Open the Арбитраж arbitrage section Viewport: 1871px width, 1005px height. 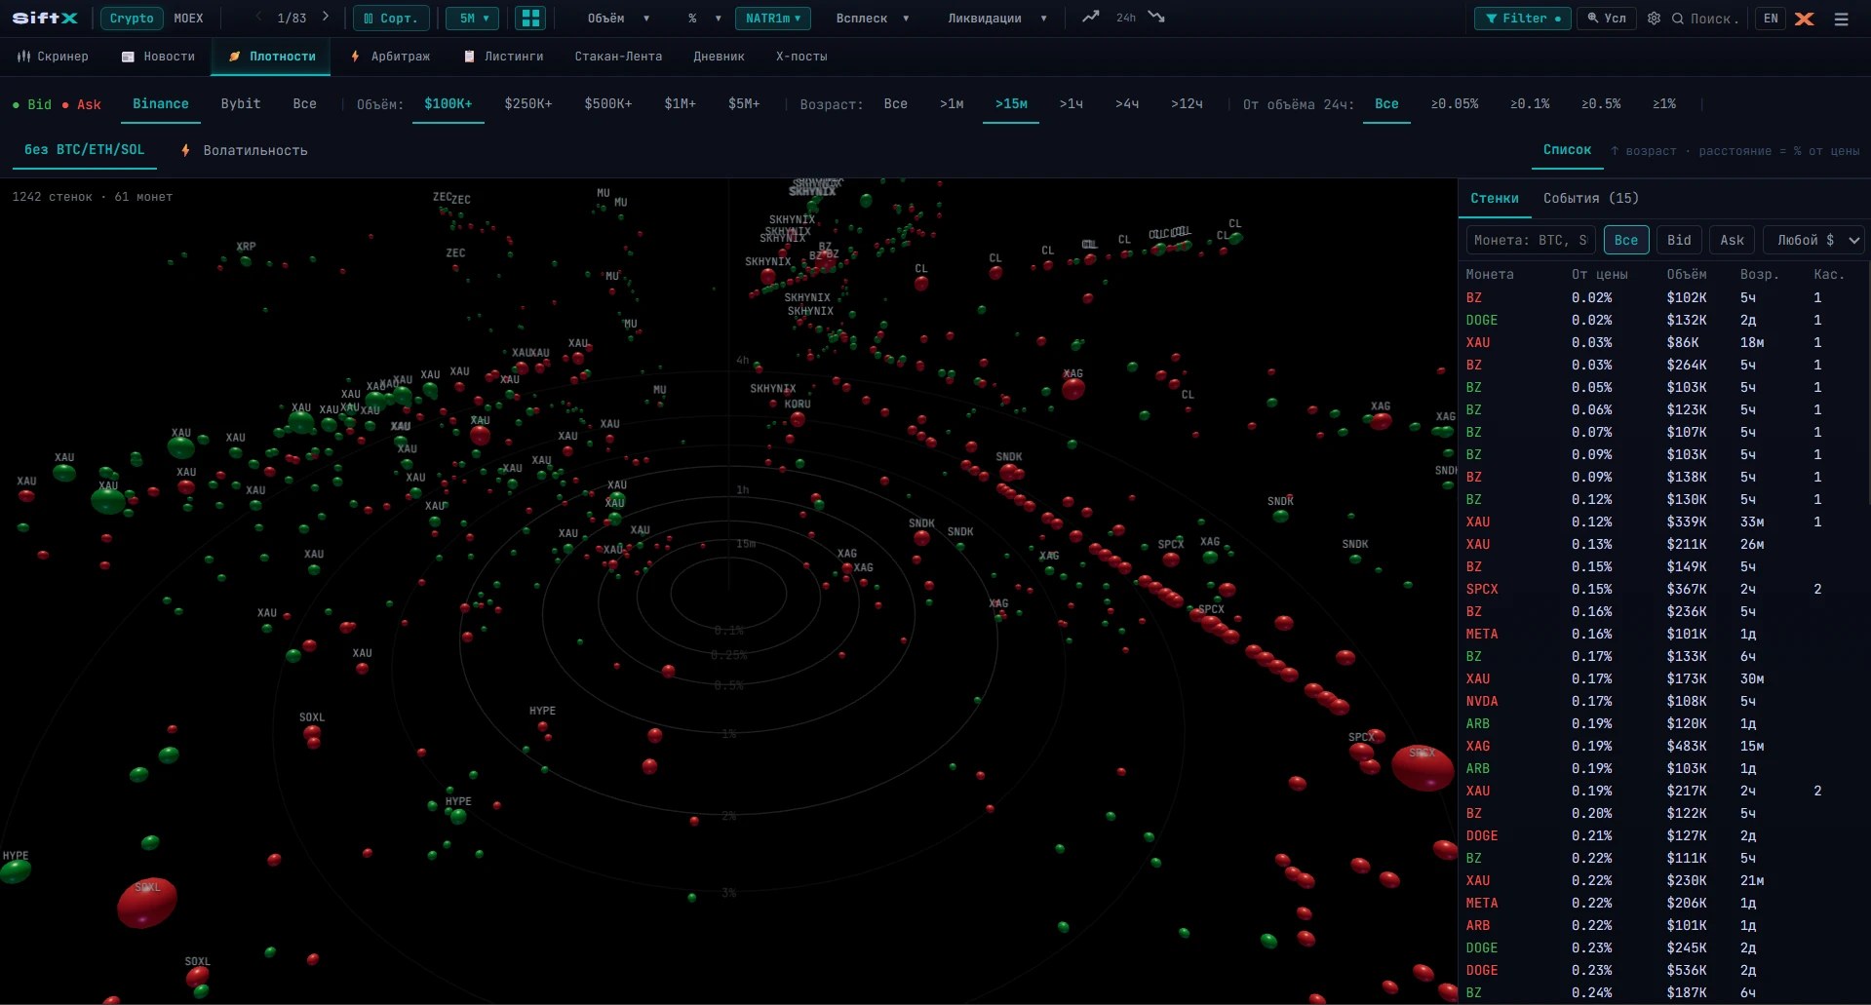[x=390, y=57]
